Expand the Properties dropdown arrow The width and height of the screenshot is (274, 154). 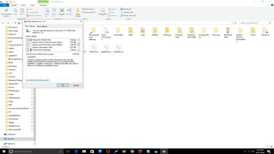click(x=103, y=16)
